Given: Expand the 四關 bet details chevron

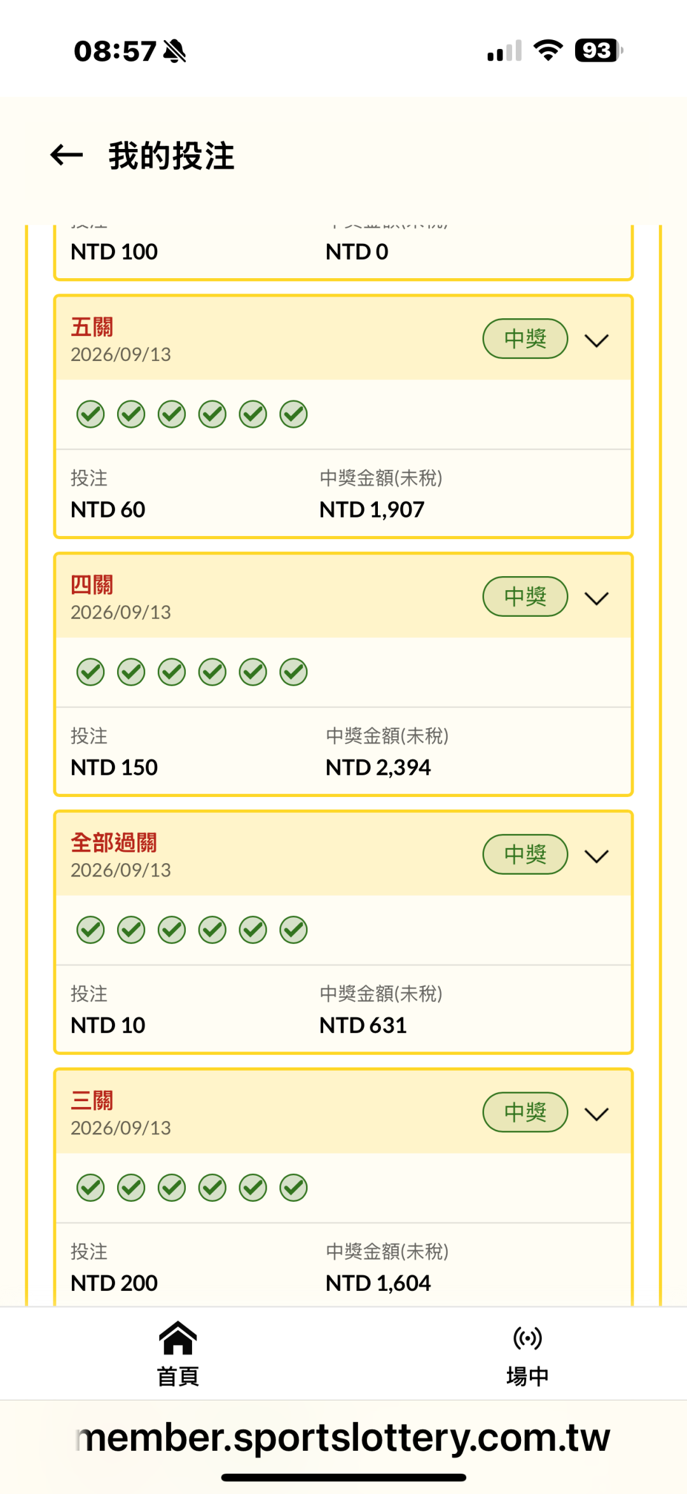Looking at the screenshot, I should tap(597, 598).
